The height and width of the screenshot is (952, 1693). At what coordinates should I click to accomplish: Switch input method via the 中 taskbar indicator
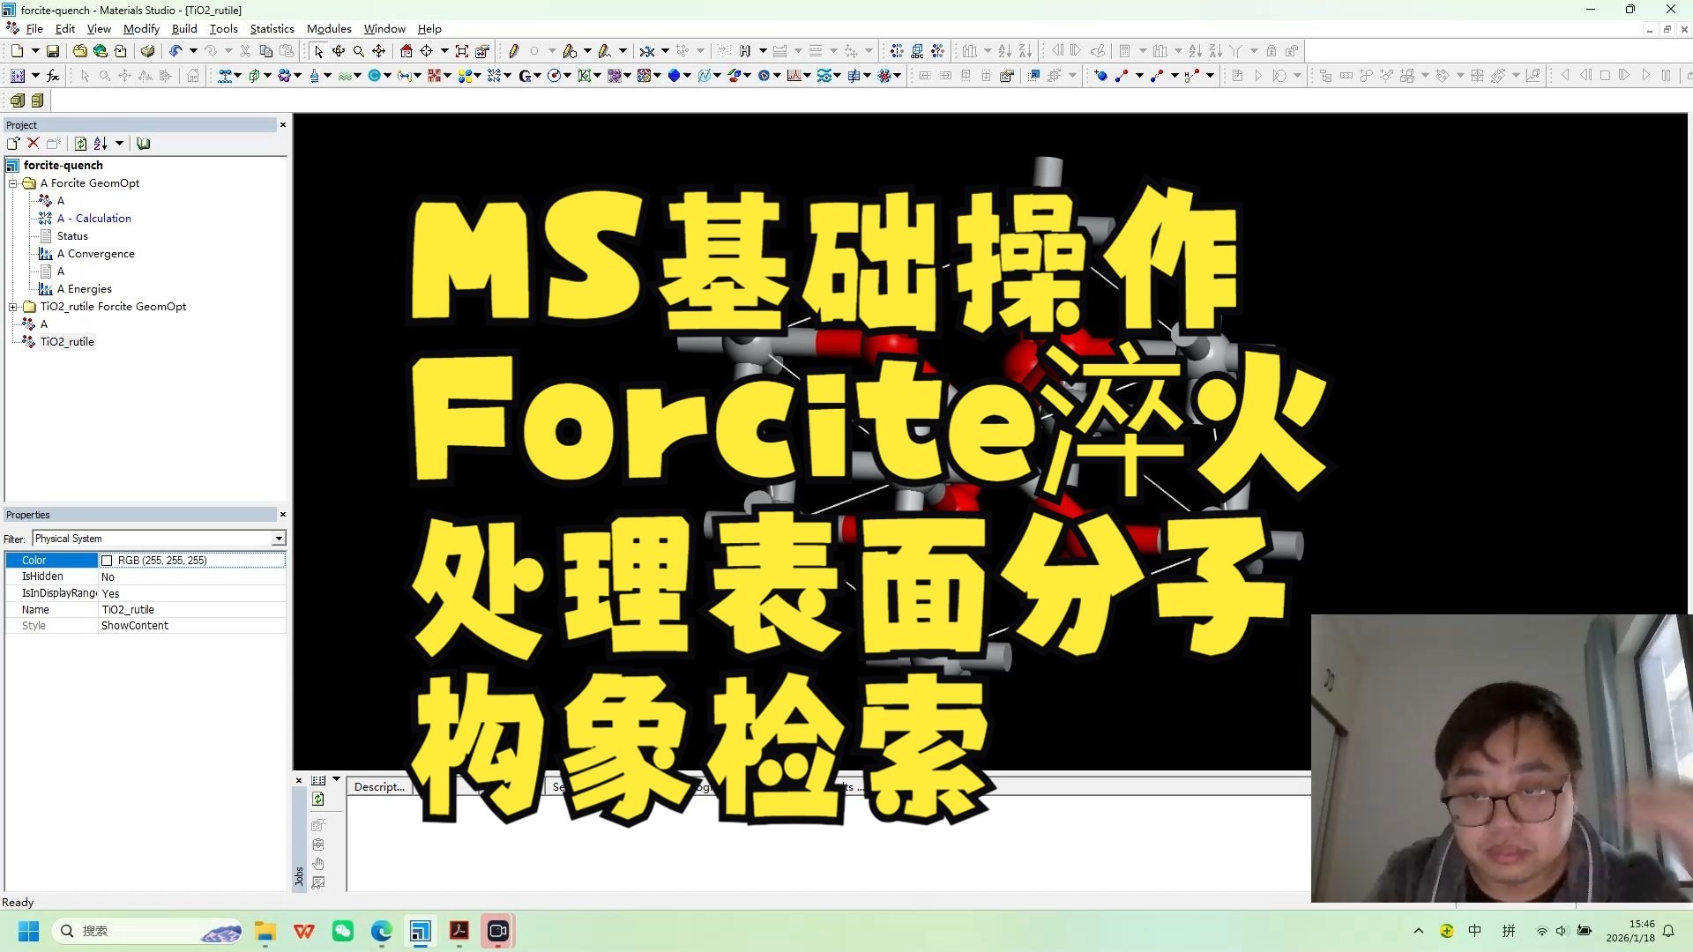click(x=1474, y=930)
